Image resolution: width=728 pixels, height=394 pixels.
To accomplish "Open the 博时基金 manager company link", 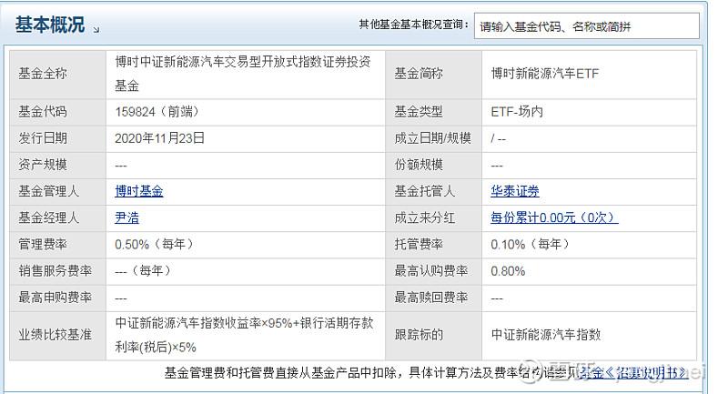I will click(139, 191).
